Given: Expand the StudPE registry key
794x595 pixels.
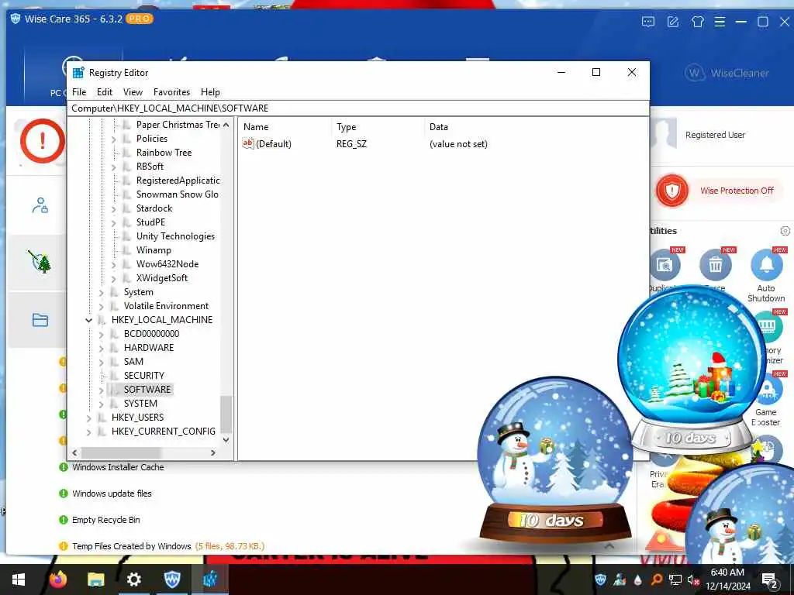Looking at the screenshot, I should click(113, 222).
